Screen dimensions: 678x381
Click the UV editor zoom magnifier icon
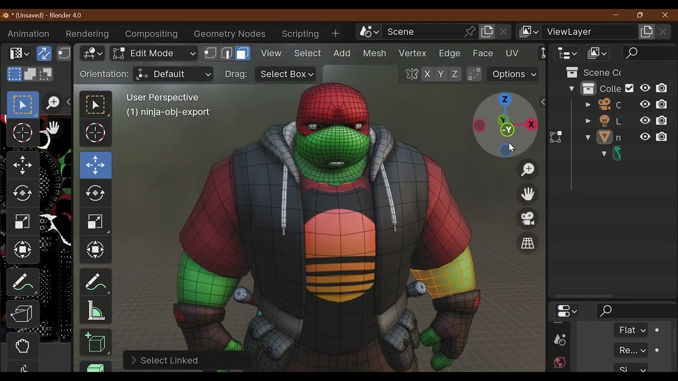tap(52, 103)
